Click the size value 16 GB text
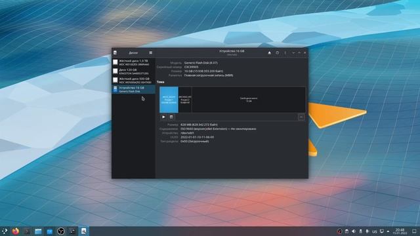 (203, 71)
